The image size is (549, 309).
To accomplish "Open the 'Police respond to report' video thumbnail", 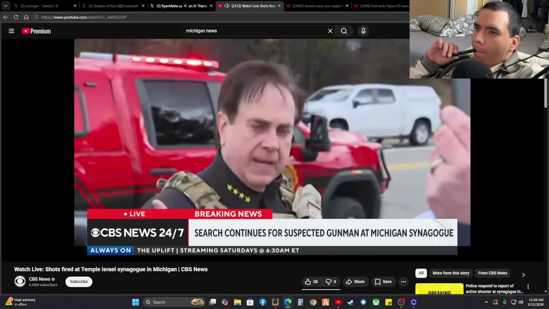I will (x=439, y=289).
